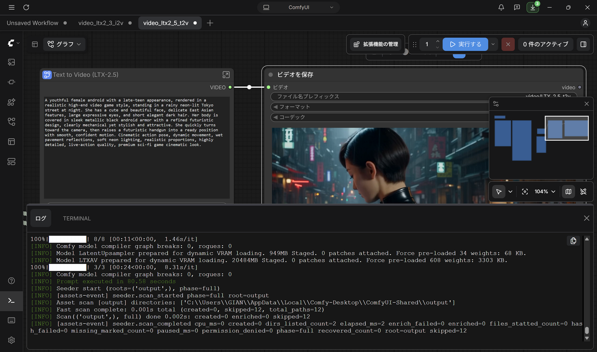Screen dimensions: 597x352
Task: Click the 実行する run button
Action: click(x=465, y=44)
